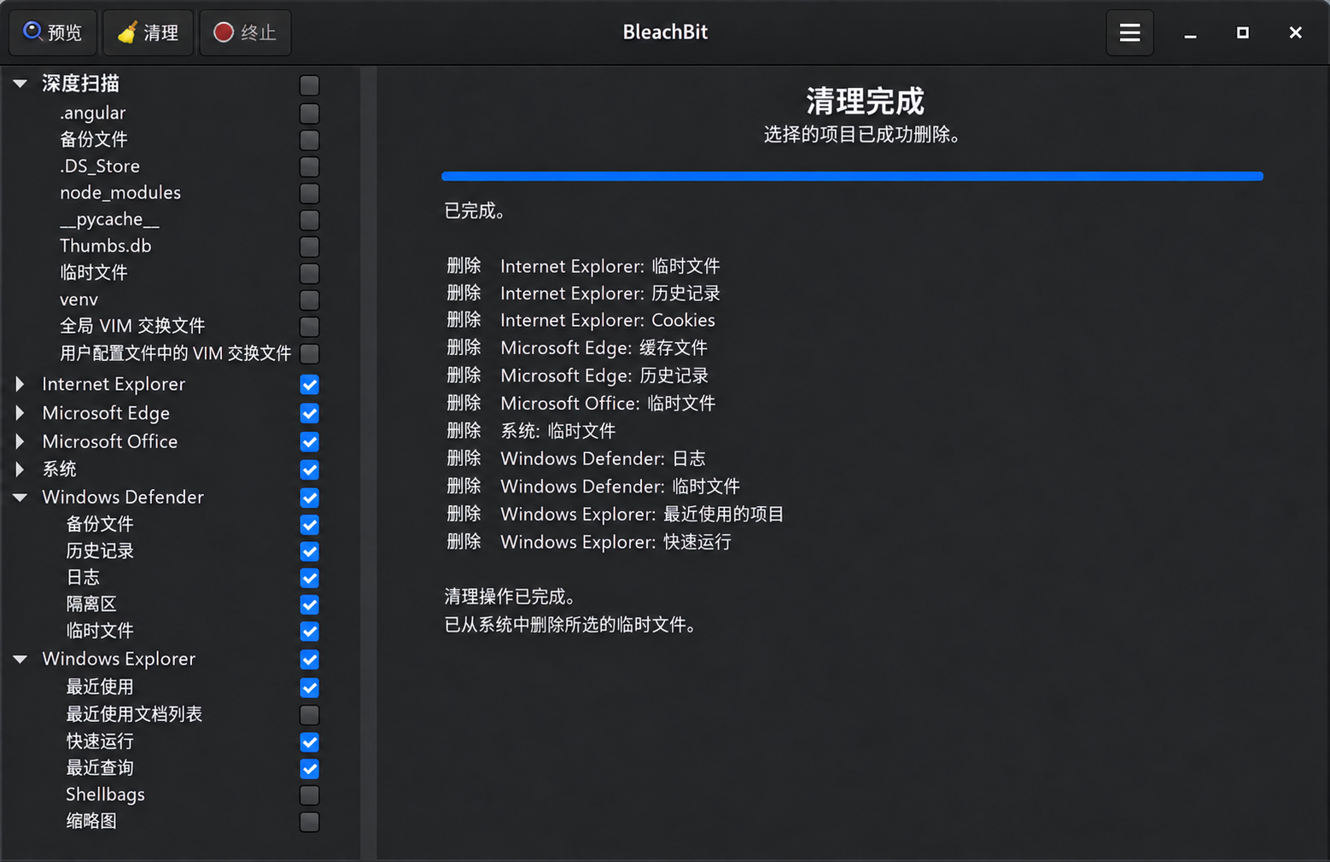Click the blue progress bar
The image size is (1330, 862).
(x=852, y=176)
